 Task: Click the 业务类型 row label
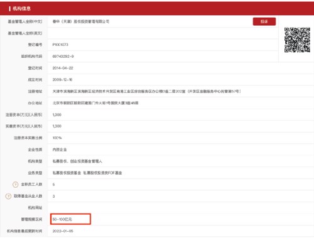pyautogui.click(x=35, y=173)
